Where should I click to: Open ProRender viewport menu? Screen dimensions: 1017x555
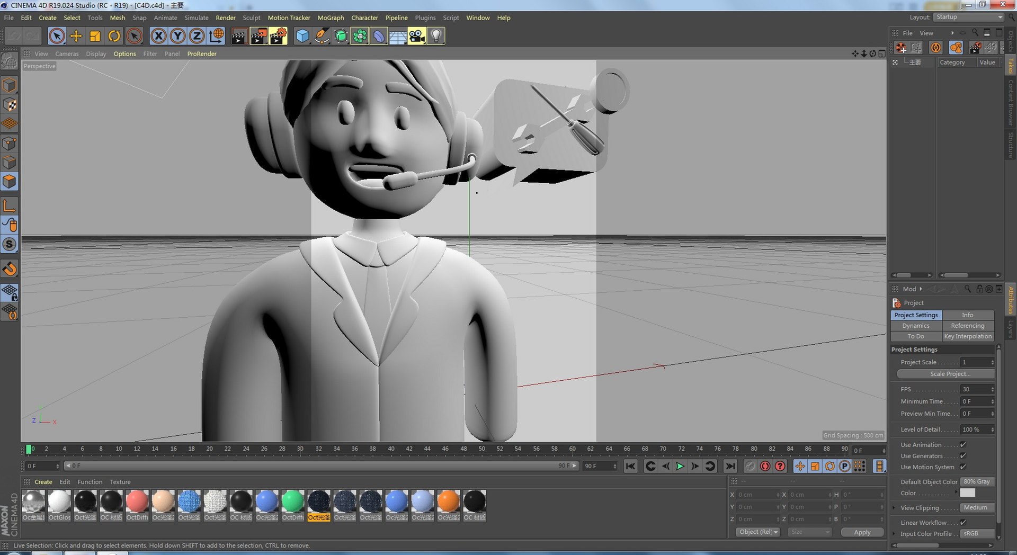click(x=202, y=53)
